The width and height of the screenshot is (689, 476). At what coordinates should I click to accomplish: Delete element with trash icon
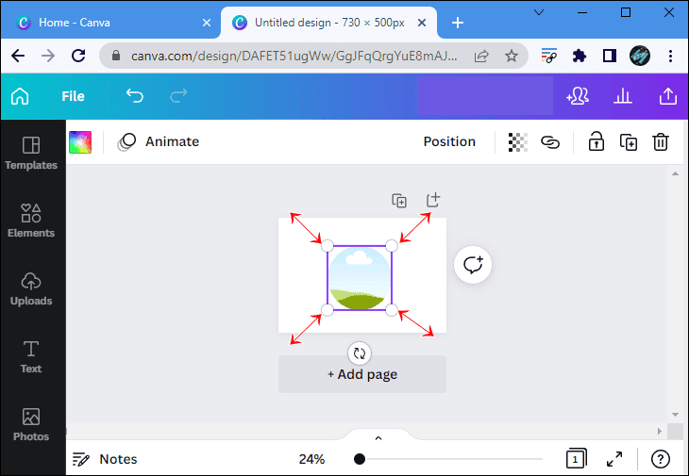(x=661, y=142)
